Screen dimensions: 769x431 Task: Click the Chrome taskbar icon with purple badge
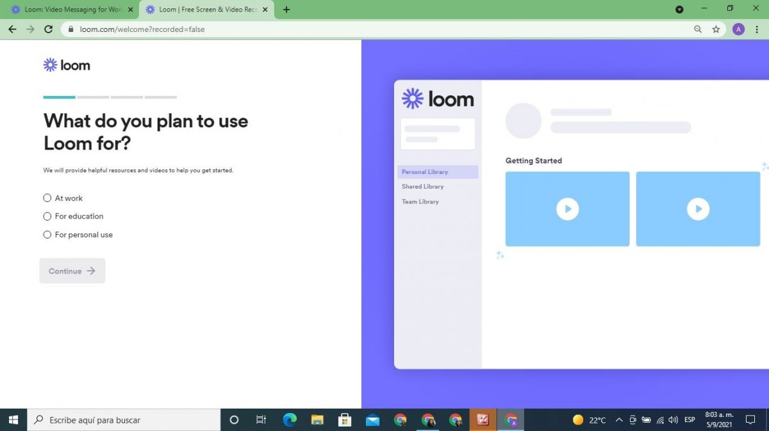pos(511,420)
